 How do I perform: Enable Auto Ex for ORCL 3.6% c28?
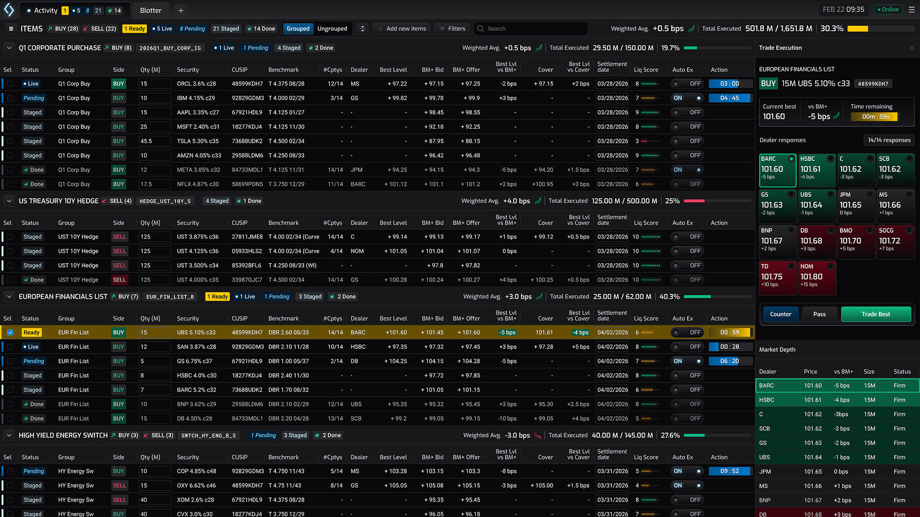[x=687, y=84]
